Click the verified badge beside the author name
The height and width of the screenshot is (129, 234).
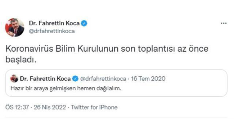[x=84, y=23]
